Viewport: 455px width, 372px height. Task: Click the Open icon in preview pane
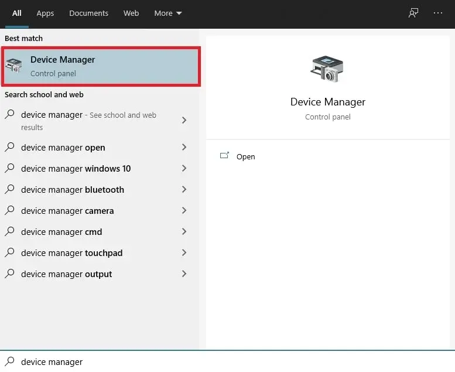pyautogui.click(x=224, y=156)
